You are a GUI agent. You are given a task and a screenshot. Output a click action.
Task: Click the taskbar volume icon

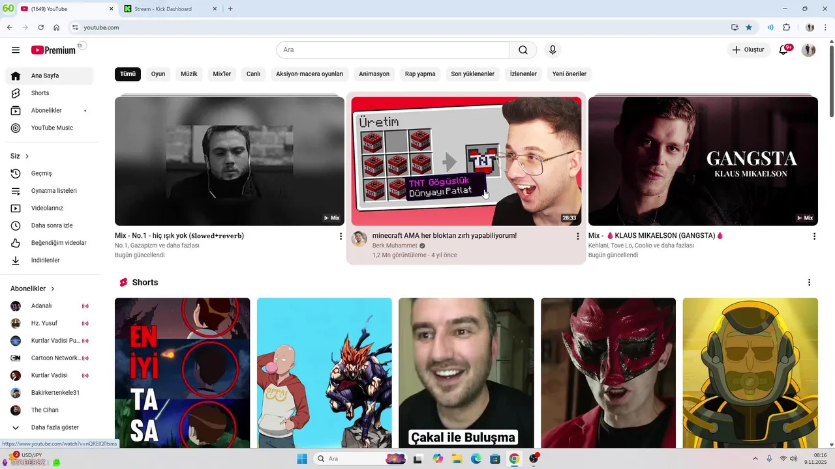pos(793,459)
